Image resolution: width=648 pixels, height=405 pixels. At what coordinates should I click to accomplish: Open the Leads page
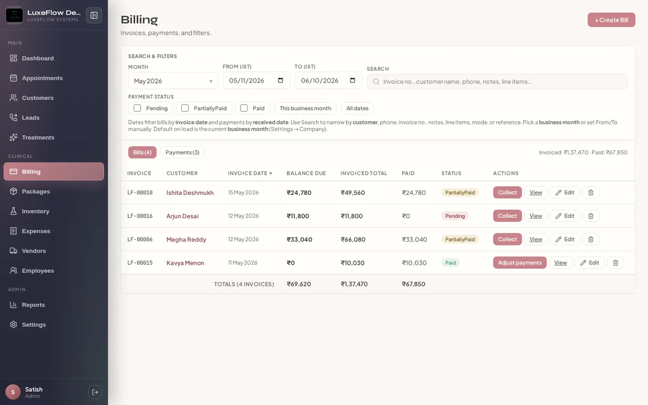(x=54, y=117)
